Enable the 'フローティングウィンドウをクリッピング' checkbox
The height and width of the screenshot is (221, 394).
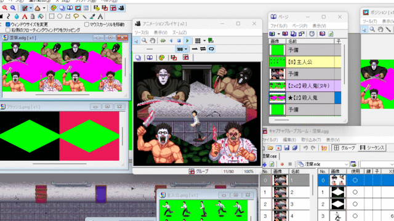8,30
